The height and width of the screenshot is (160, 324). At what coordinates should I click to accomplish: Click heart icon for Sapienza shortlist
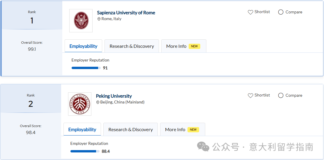[x=250, y=12]
